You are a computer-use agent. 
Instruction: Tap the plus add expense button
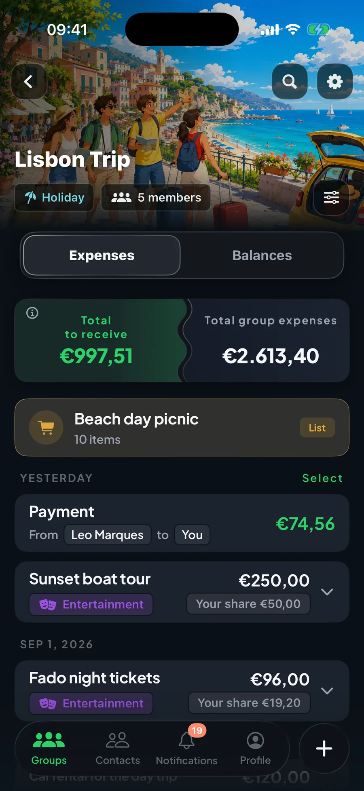(324, 749)
